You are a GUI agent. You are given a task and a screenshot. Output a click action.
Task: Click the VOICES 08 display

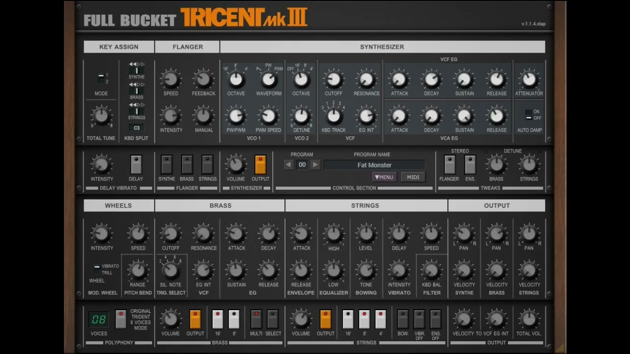(x=98, y=319)
